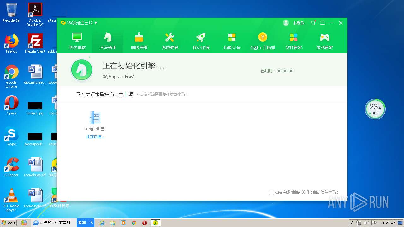The image size is (404, 227).
Task: Tick 扫描完成后自动关机 checkbox
Action: tap(271, 192)
